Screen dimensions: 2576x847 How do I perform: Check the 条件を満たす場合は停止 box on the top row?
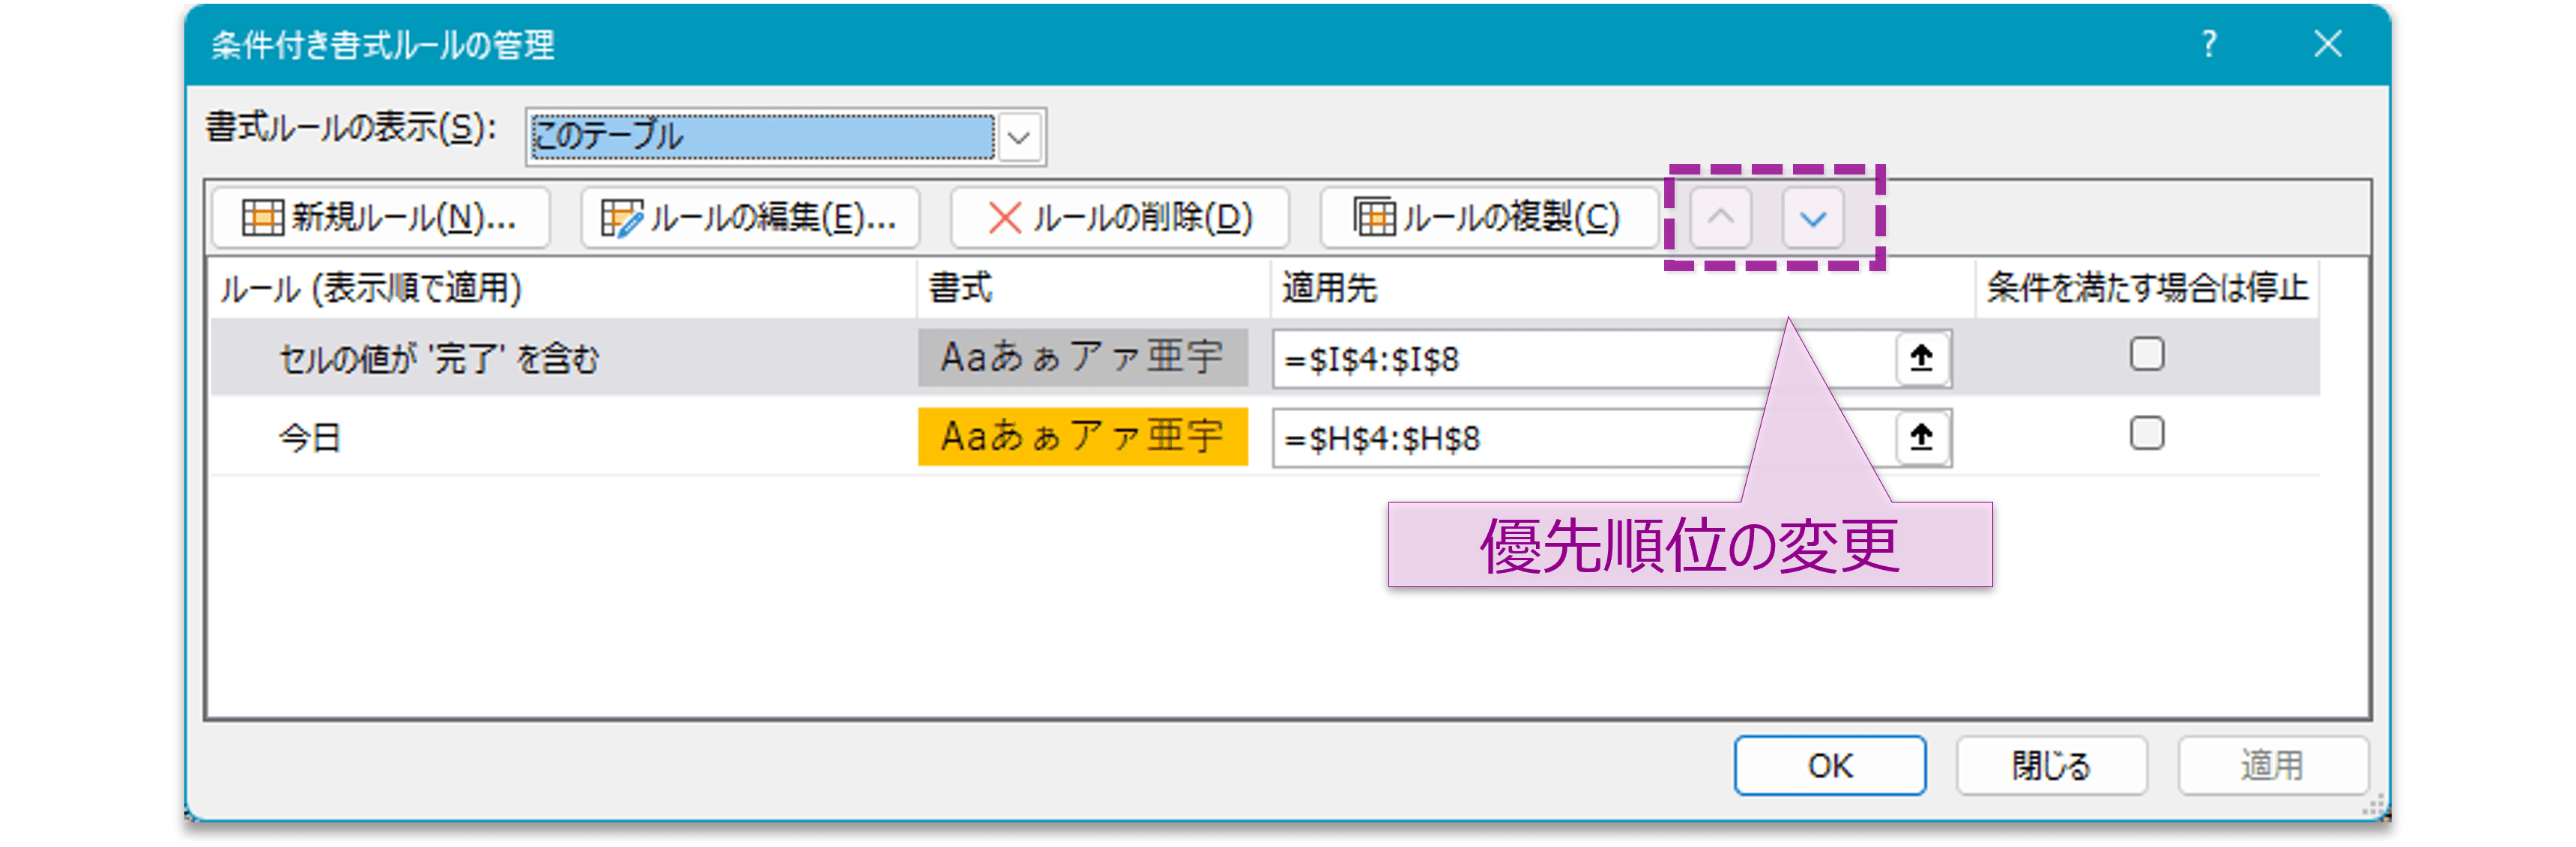(x=2148, y=354)
